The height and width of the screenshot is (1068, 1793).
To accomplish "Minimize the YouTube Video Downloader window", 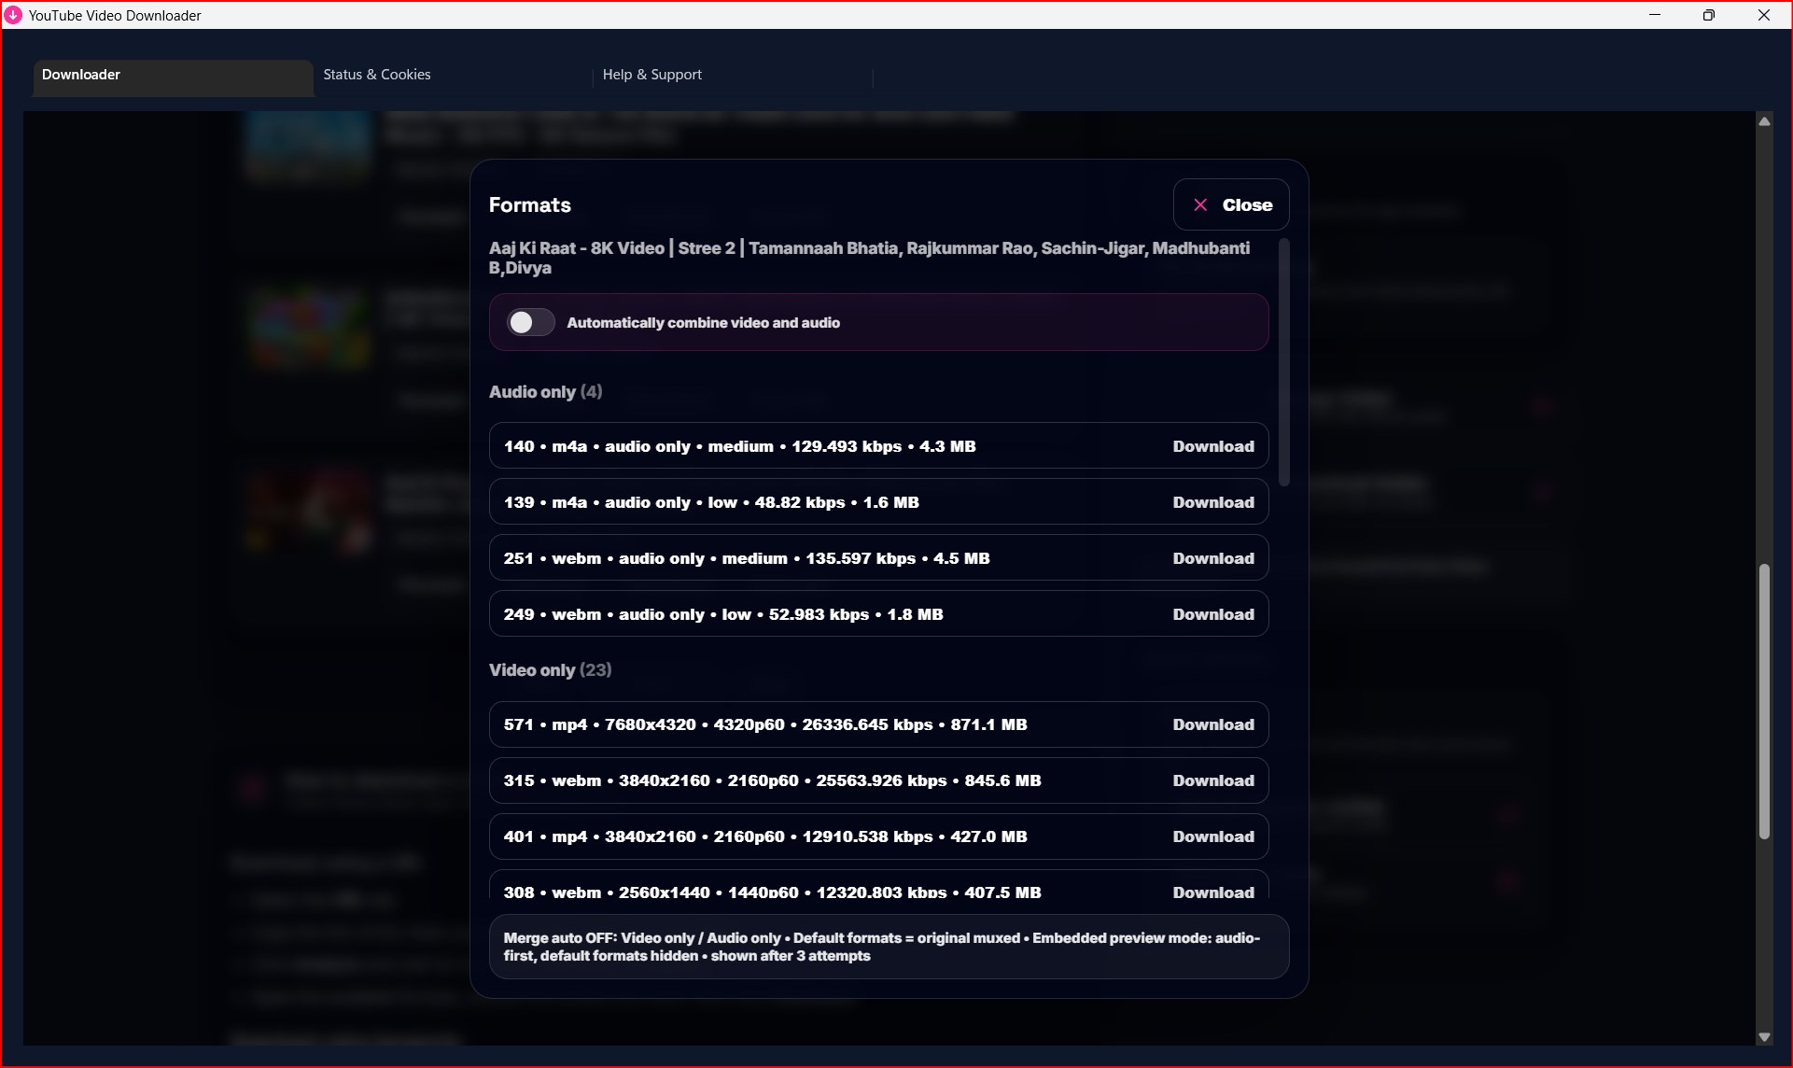I will pos(1655,15).
